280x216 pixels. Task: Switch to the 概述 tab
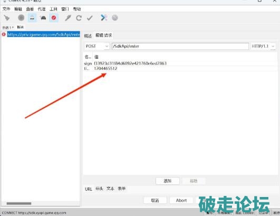point(88,36)
